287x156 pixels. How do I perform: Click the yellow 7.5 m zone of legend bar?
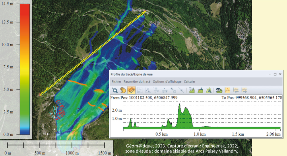point(25,67)
